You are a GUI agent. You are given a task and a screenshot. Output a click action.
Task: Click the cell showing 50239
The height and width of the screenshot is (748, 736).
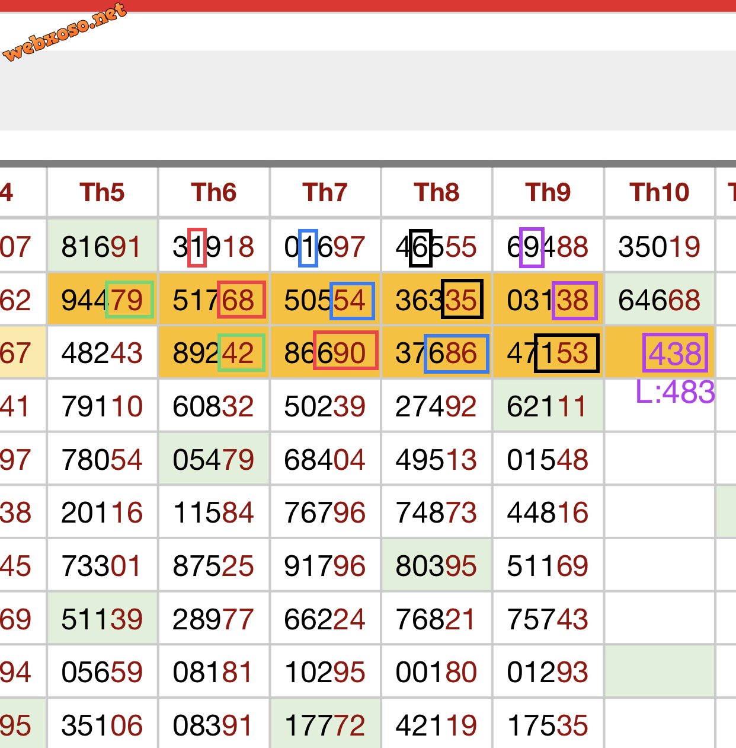(x=325, y=406)
